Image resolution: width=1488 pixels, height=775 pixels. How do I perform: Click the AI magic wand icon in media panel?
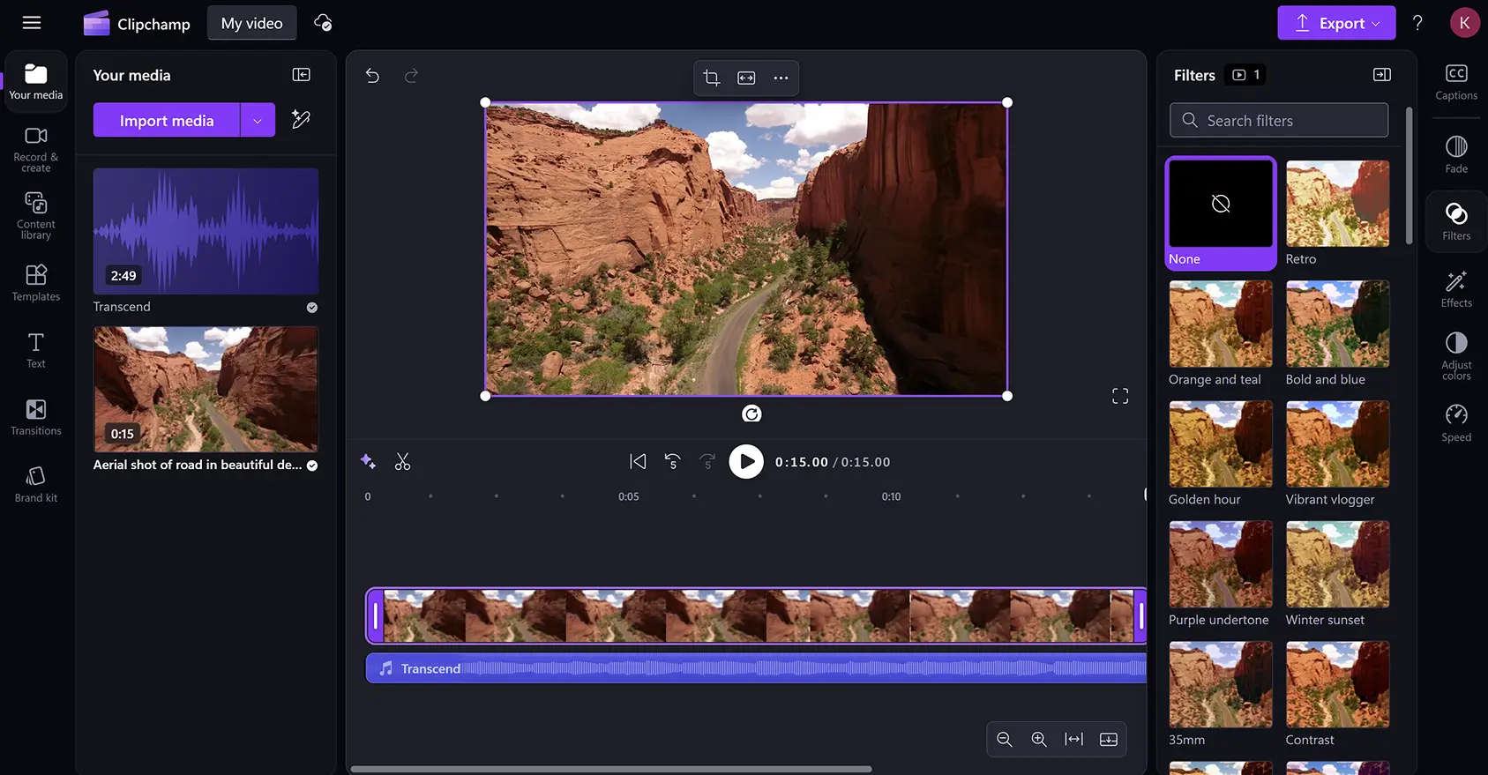[x=301, y=119]
